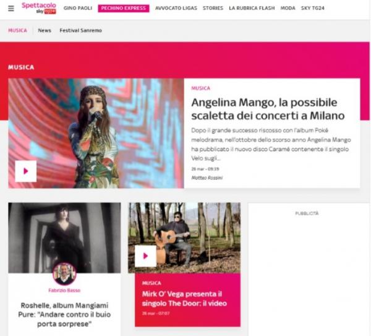
Task: Click the Spettacolo Sky TG24 logo
Action: click(x=39, y=8)
